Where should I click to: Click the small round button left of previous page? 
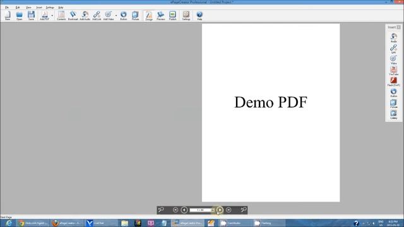coord(175,210)
